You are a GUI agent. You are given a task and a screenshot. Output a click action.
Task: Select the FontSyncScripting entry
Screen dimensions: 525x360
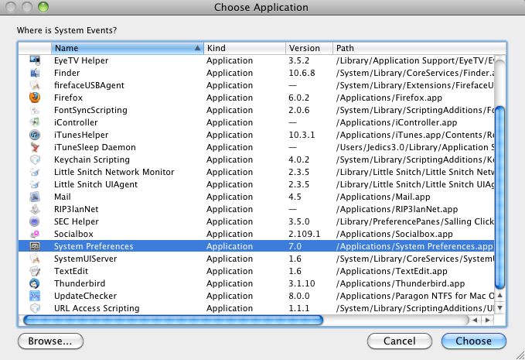tap(90, 110)
